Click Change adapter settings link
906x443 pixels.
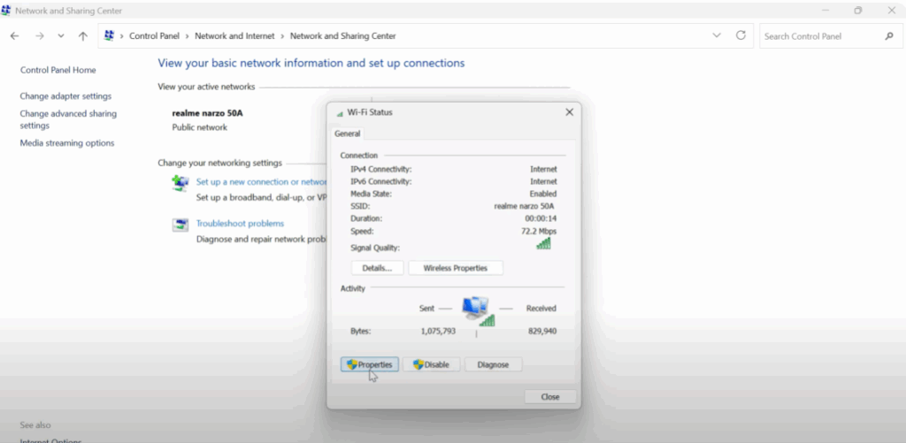65,95
